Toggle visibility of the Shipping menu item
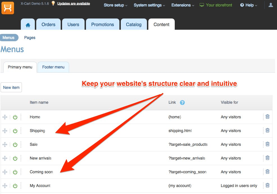 15,131
